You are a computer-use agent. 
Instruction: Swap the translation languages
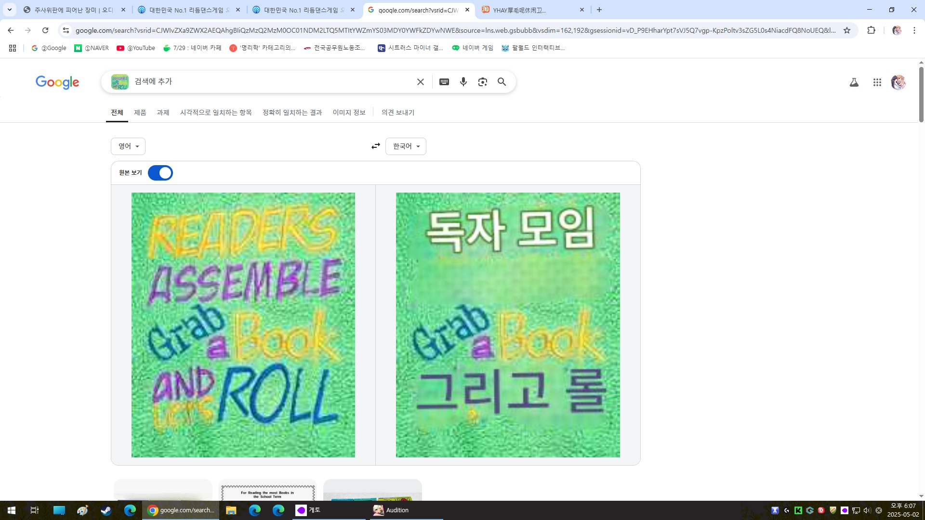(376, 146)
